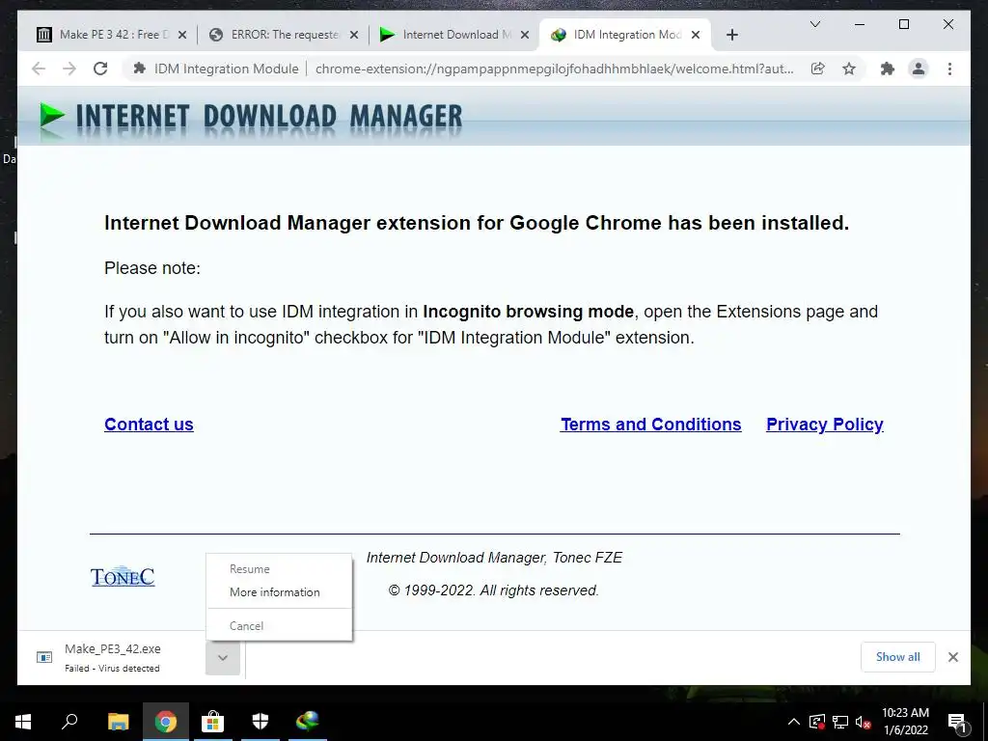Choose More information in download menu

click(279, 592)
